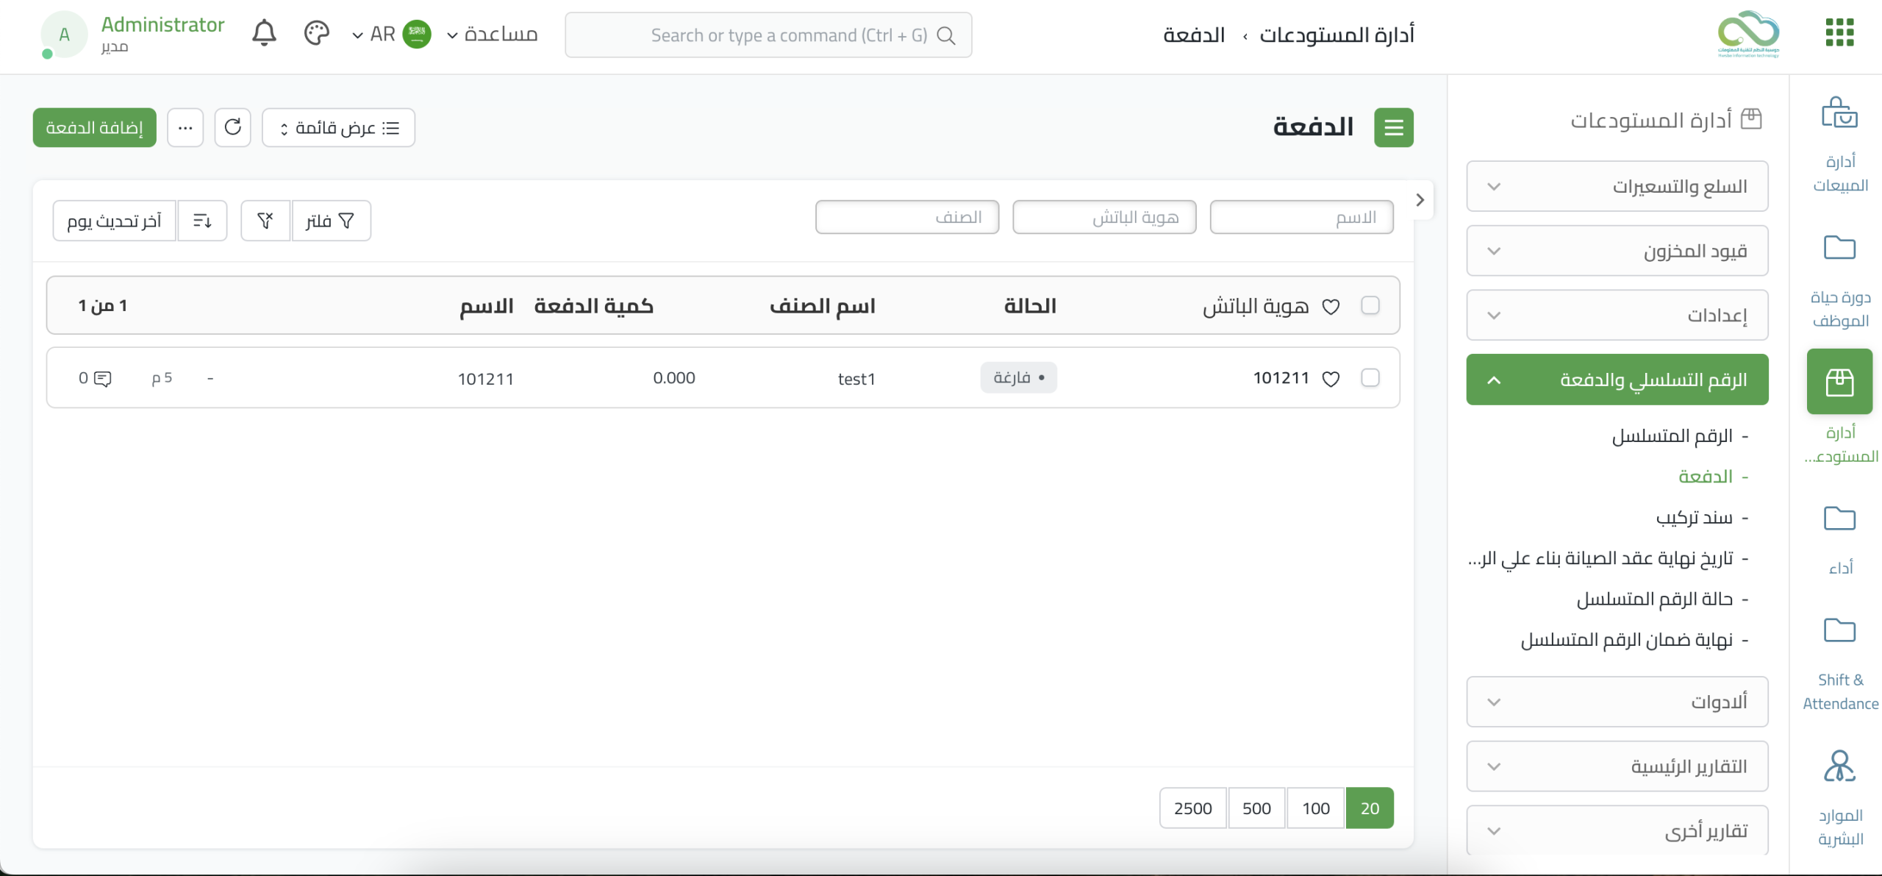This screenshot has width=1882, height=876.
Task: Open سند تركيب sidebar menu item
Action: click(1694, 518)
